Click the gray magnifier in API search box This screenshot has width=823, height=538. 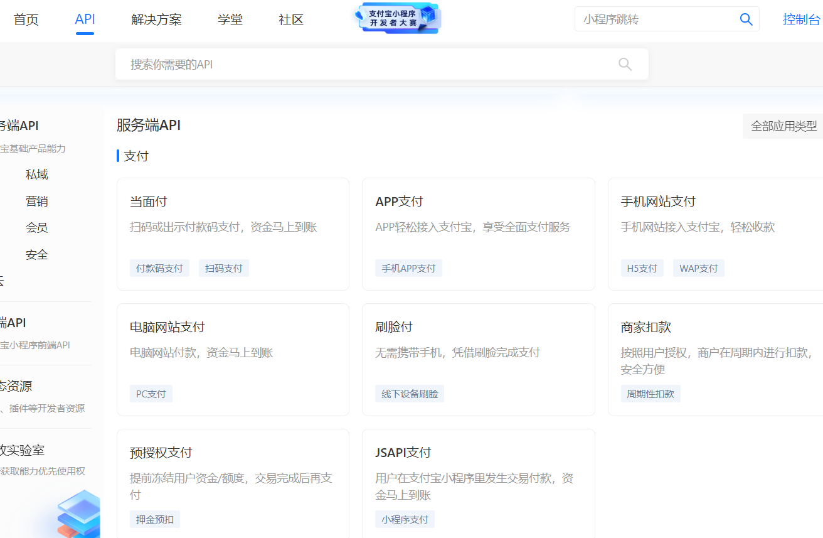[625, 64]
